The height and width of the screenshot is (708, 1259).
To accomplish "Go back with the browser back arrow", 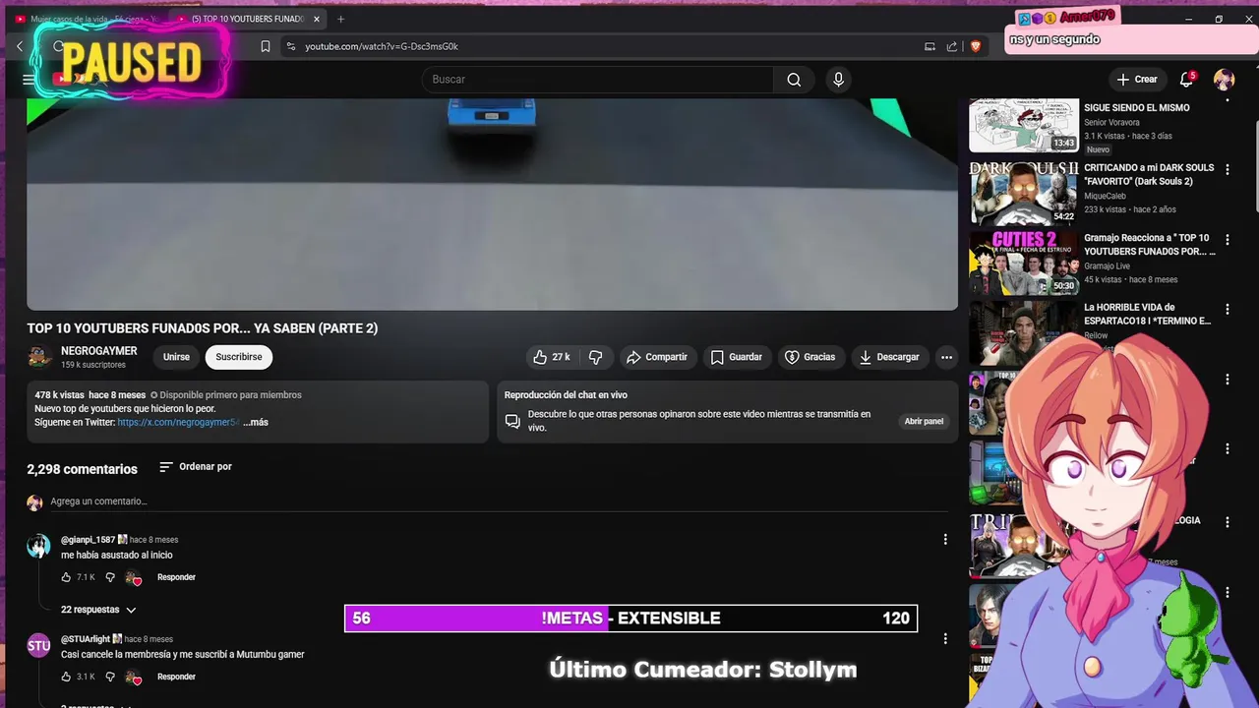I will point(20,46).
